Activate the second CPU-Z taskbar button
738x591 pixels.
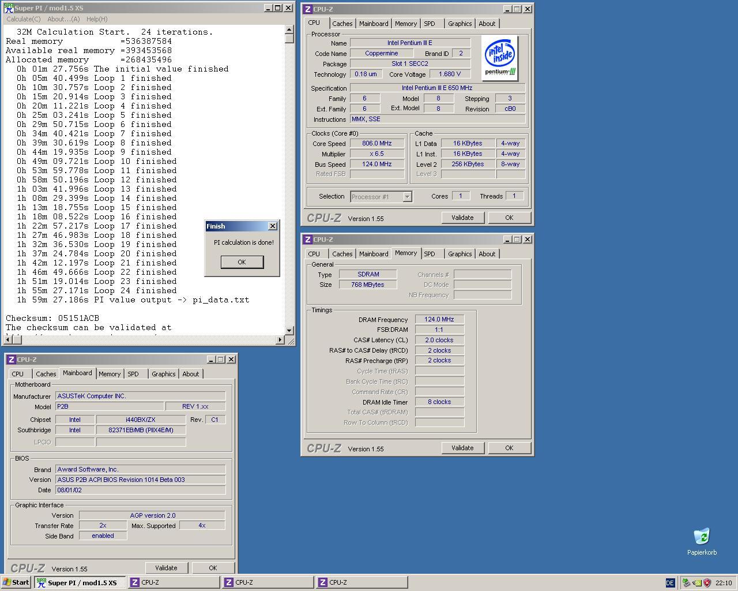(x=268, y=582)
